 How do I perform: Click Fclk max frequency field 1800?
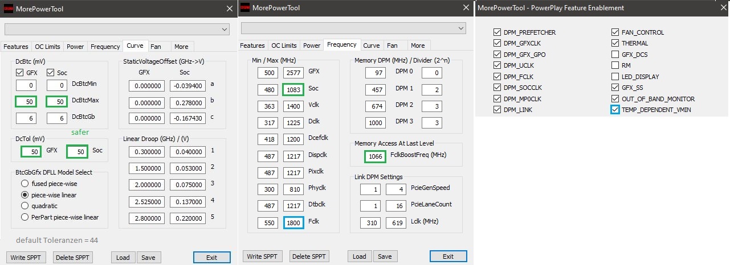point(293,223)
